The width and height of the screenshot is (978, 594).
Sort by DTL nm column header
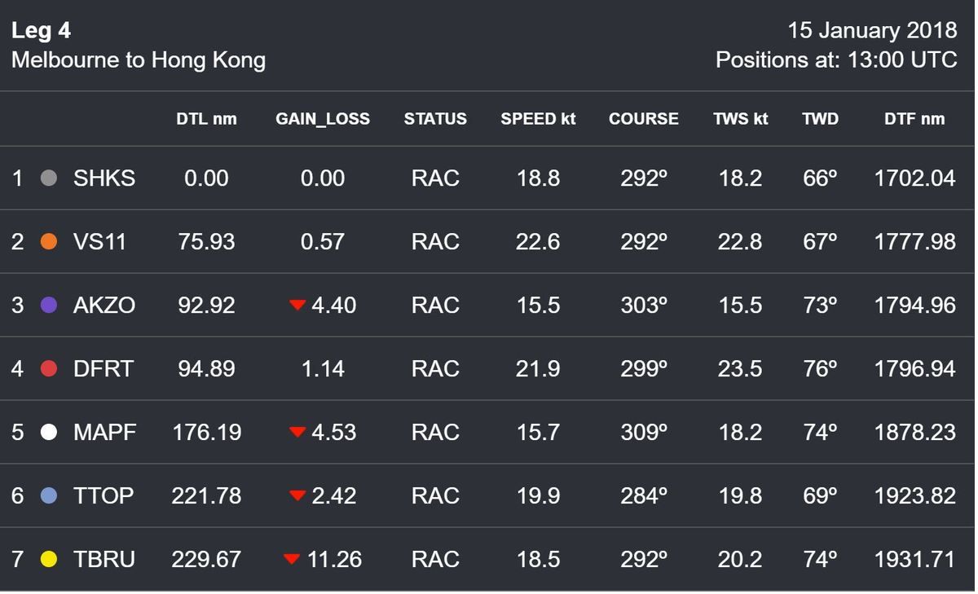(x=206, y=119)
